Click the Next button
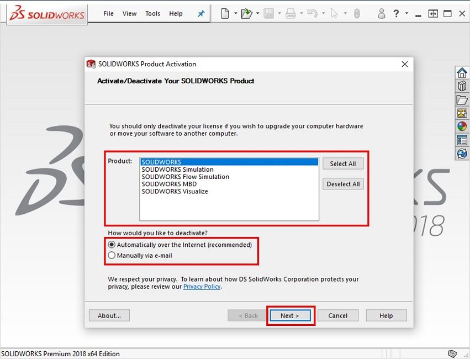470x359 pixels. (x=289, y=316)
